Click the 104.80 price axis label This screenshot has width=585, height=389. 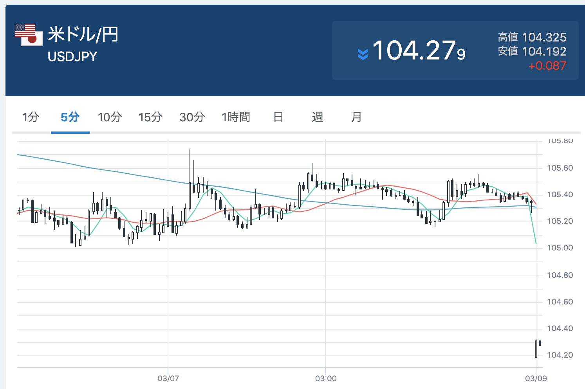pos(560,276)
